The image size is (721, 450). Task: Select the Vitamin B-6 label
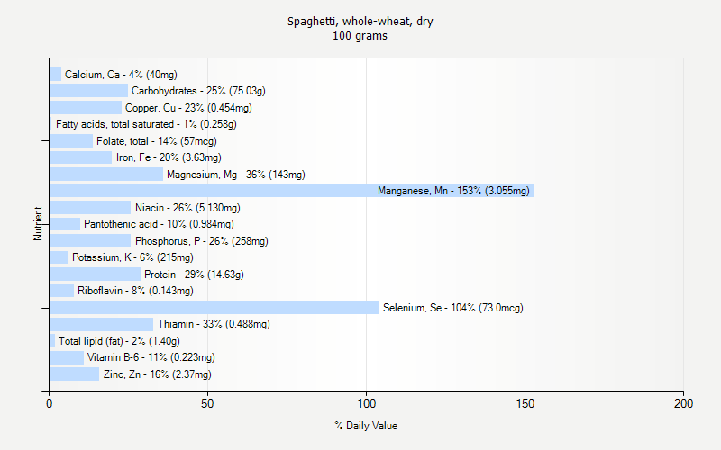coord(151,357)
